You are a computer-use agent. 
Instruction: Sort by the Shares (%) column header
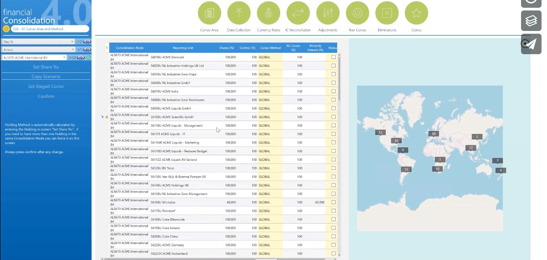coord(226,48)
